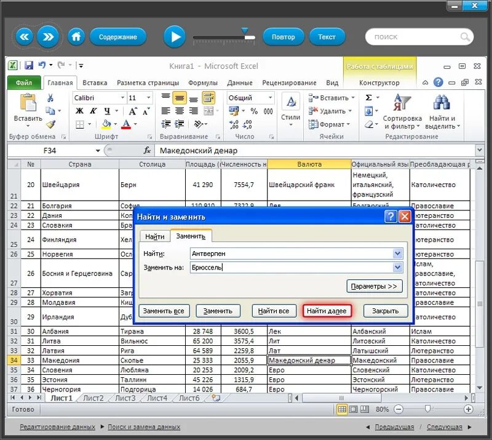Click the Excel help question mark icon

click(438, 82)
